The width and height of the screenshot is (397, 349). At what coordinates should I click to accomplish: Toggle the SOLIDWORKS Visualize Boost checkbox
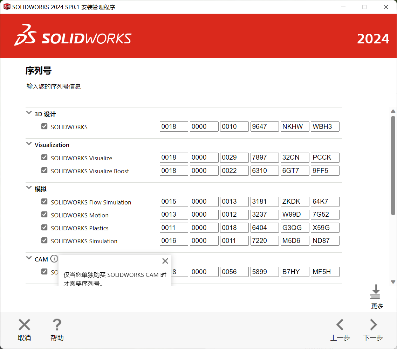45,170
